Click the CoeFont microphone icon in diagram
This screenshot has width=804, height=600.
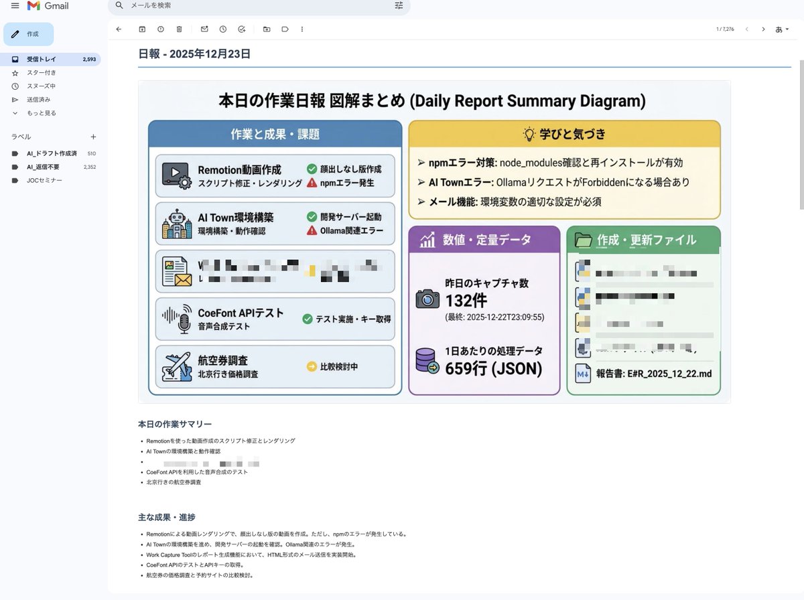(178, 318)
